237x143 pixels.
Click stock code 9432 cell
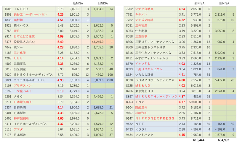(x=129, y=124)
